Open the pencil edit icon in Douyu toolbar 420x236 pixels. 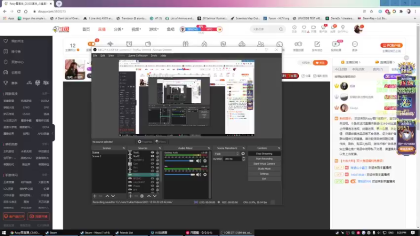[x=317, y=44]
